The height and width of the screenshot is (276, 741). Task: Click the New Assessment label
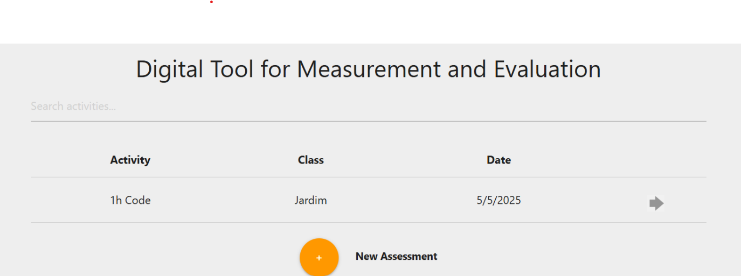(396, 257)
